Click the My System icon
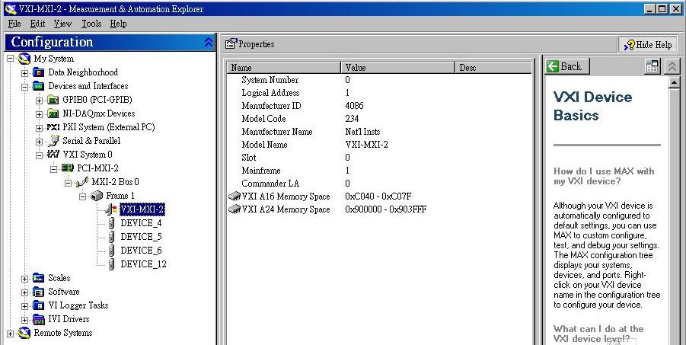This screenshot has width=686, height=345. 24,59
